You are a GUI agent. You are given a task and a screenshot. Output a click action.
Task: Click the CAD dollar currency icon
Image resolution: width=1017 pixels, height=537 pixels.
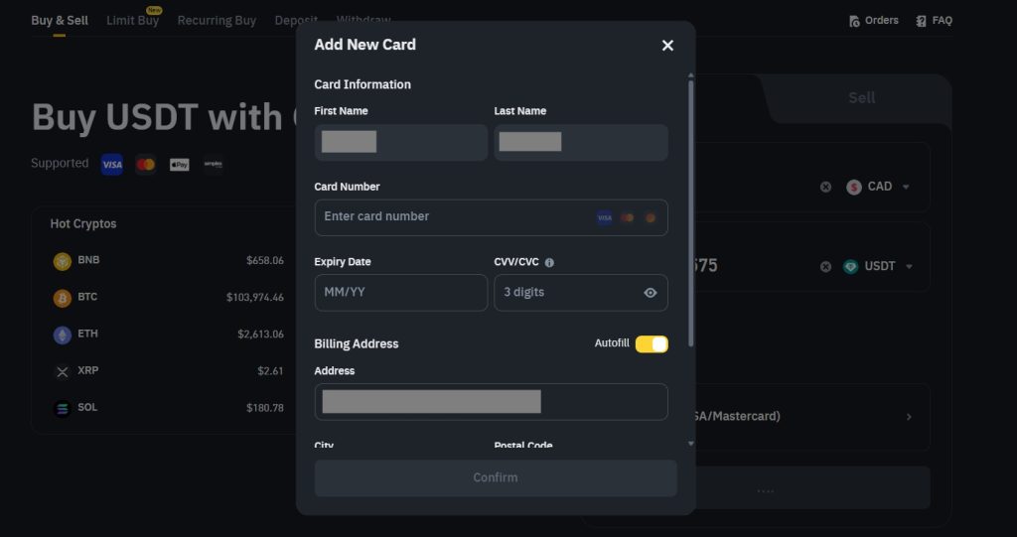tap(854, 187)
